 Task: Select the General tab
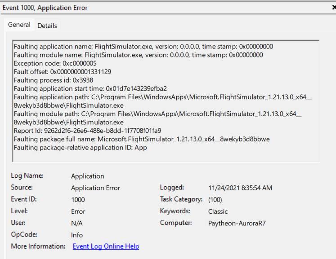(19, 25)
